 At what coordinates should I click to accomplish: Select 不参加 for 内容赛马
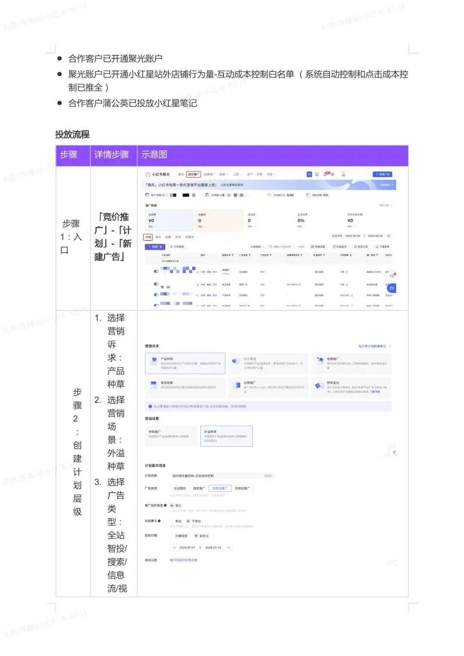[188, 521]
